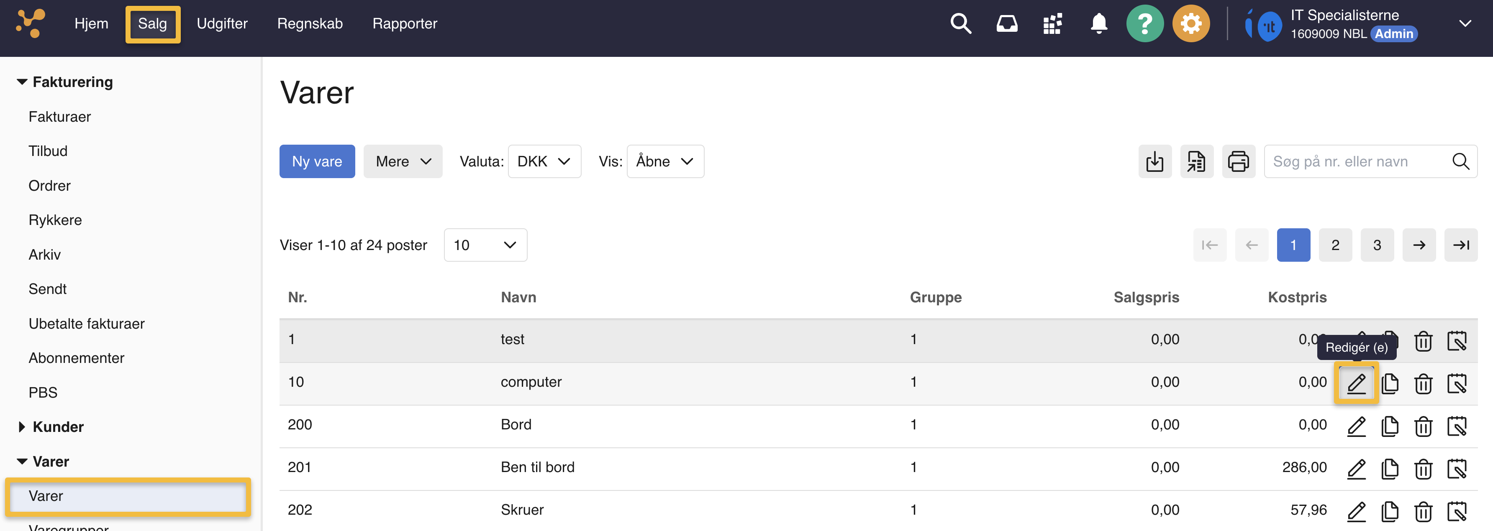Click the search magnifier icon in top bar
This screenshot has height=531, width=1493.
[960, 24]
